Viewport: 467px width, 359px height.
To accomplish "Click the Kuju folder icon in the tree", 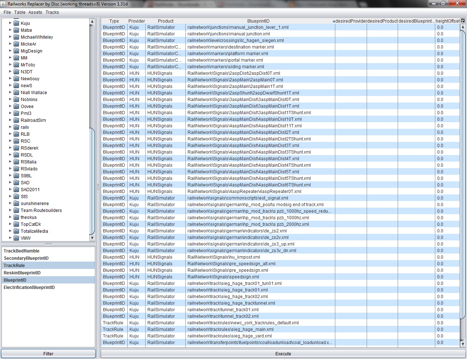I will click(16, 23).
